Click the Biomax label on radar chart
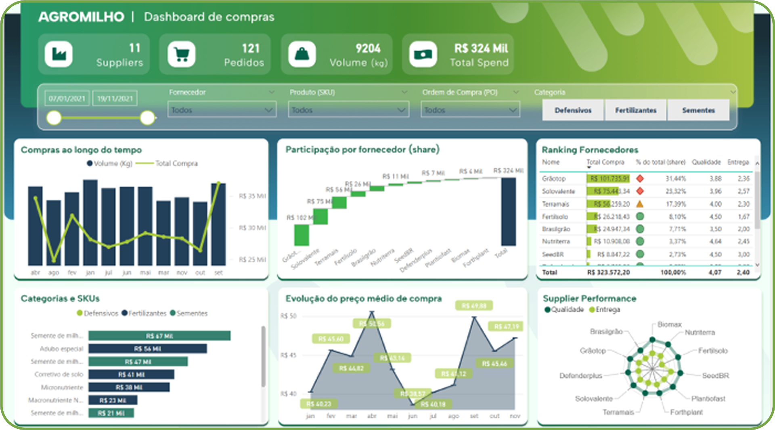The height and width of the screenshot is (430, 775). coord(670,324)
